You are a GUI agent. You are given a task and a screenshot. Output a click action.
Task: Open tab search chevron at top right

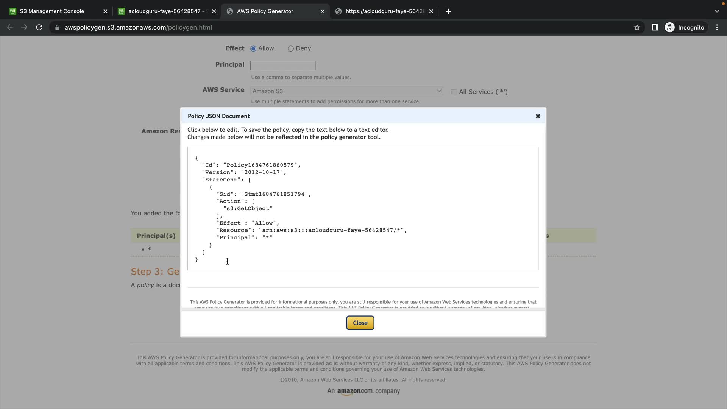click(717, 11)
